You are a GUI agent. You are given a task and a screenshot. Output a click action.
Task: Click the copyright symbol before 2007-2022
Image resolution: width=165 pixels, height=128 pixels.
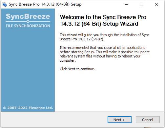click(4, 108)
